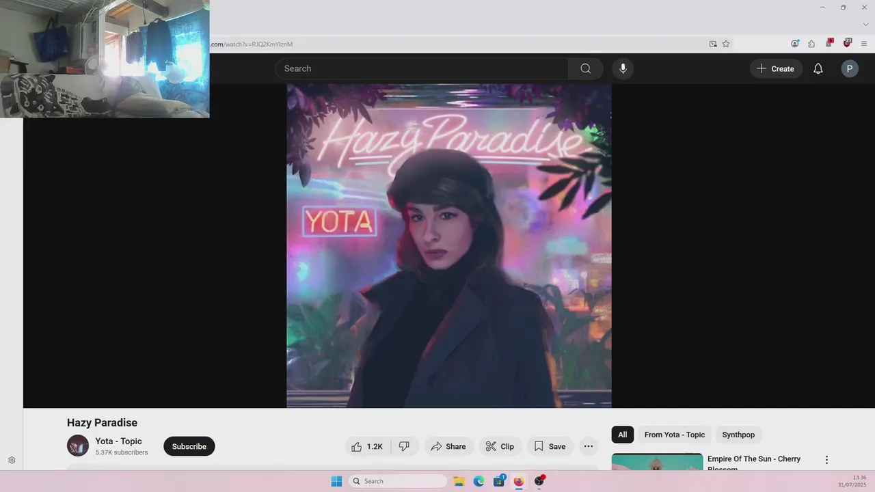
Task: Activate voice search microphone icon
Action: coord(623,68)
